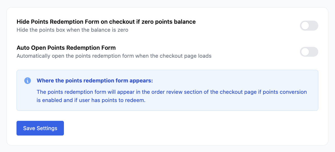Click the 'Hide Points Redemption Form' heading text
The image size is (335, 152).
(106, 22)
